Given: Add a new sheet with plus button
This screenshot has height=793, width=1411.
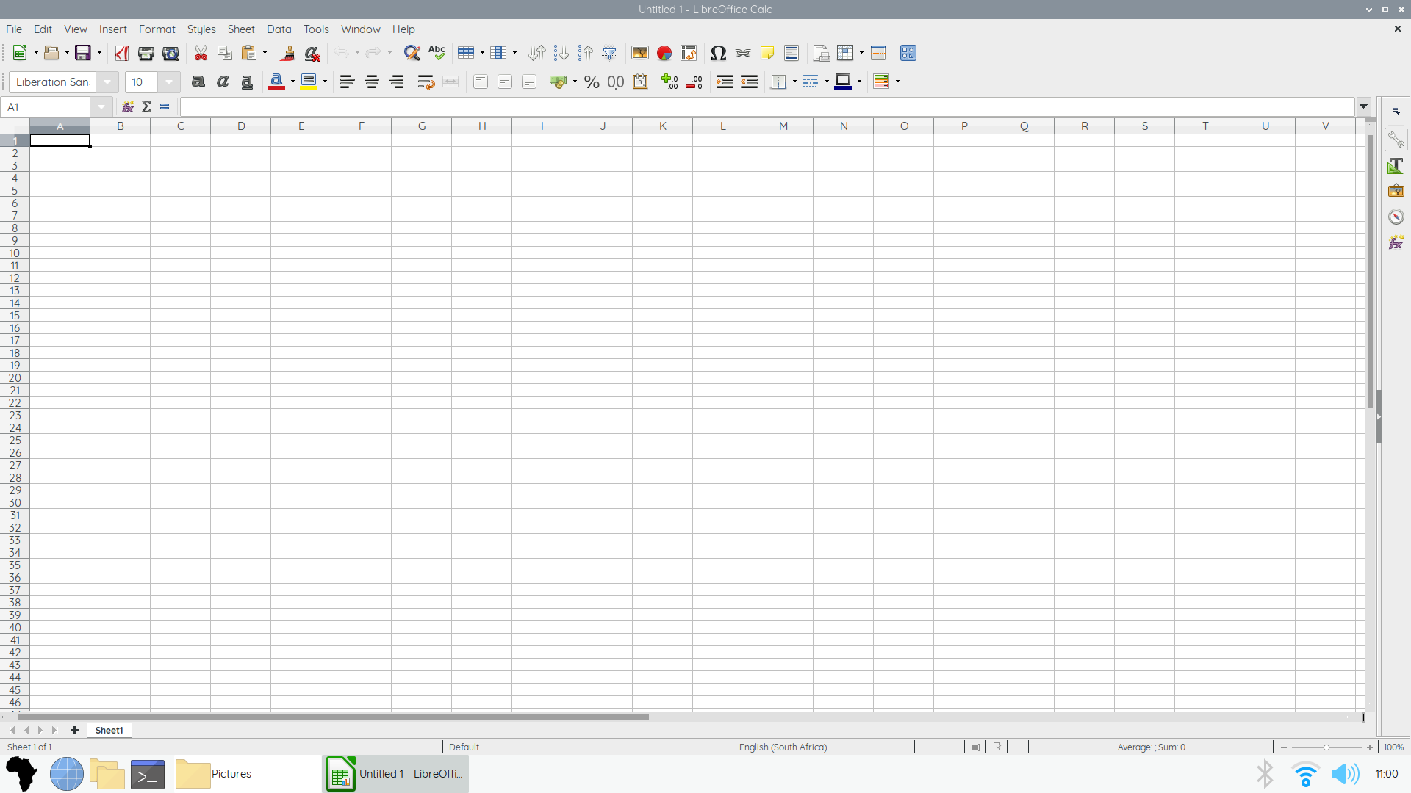Looking at the screenshot, I should click(x=74, y=730).
